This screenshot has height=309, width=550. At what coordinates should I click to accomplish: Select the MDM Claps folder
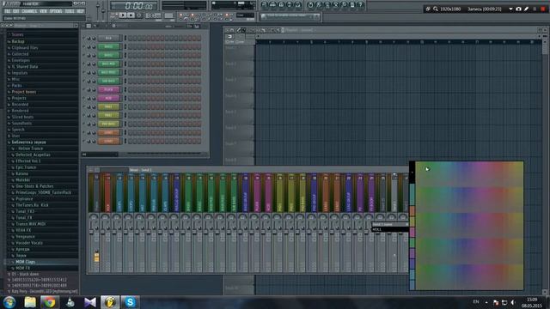[25, 262]
